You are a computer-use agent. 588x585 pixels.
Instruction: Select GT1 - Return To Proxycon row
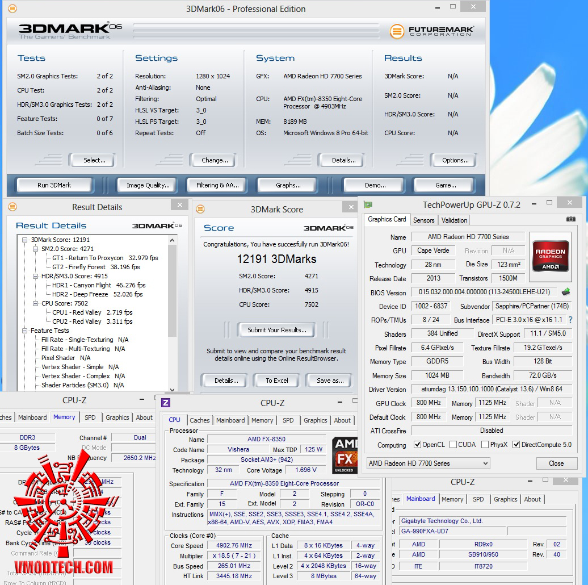(x=105, y=258)
